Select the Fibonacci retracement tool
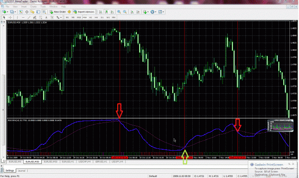299x178 pixels. (41, 18)
